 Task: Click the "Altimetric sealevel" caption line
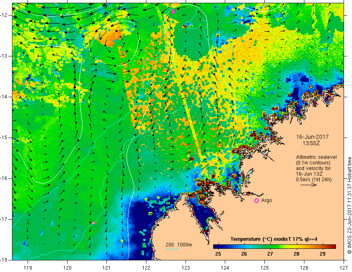(316, 157)
